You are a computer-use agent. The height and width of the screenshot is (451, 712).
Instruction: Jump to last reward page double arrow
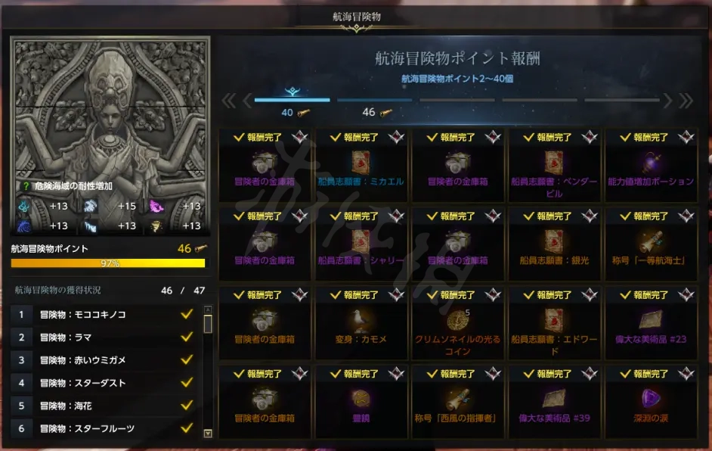(x=686, y=101)
